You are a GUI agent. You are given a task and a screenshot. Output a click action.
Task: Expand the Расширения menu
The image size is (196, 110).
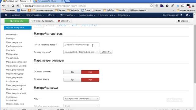[x=107, y=15]
